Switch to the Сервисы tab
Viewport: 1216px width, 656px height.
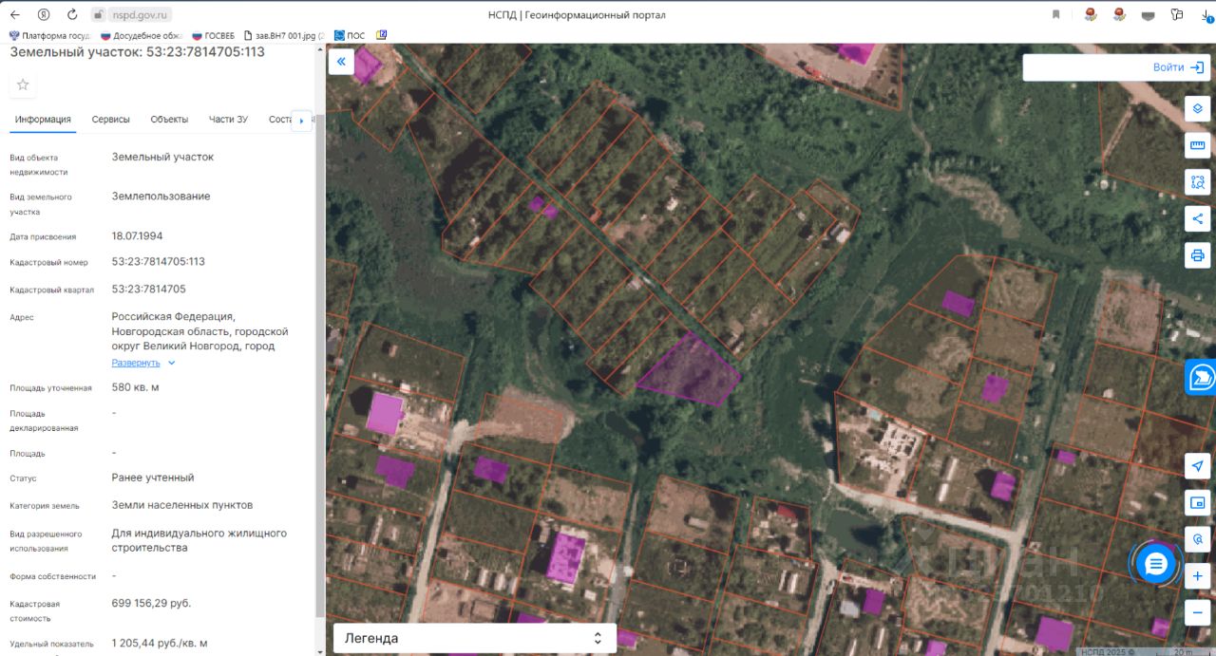click(x=111, y=120)
